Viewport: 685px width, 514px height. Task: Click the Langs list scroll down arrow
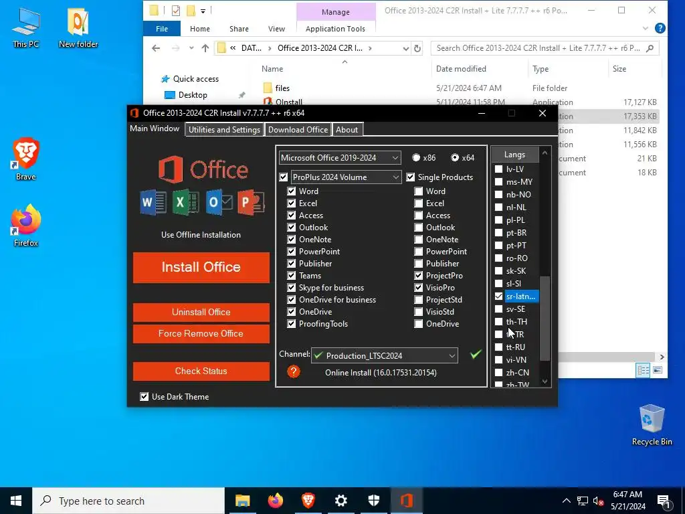tap(545, 381)
